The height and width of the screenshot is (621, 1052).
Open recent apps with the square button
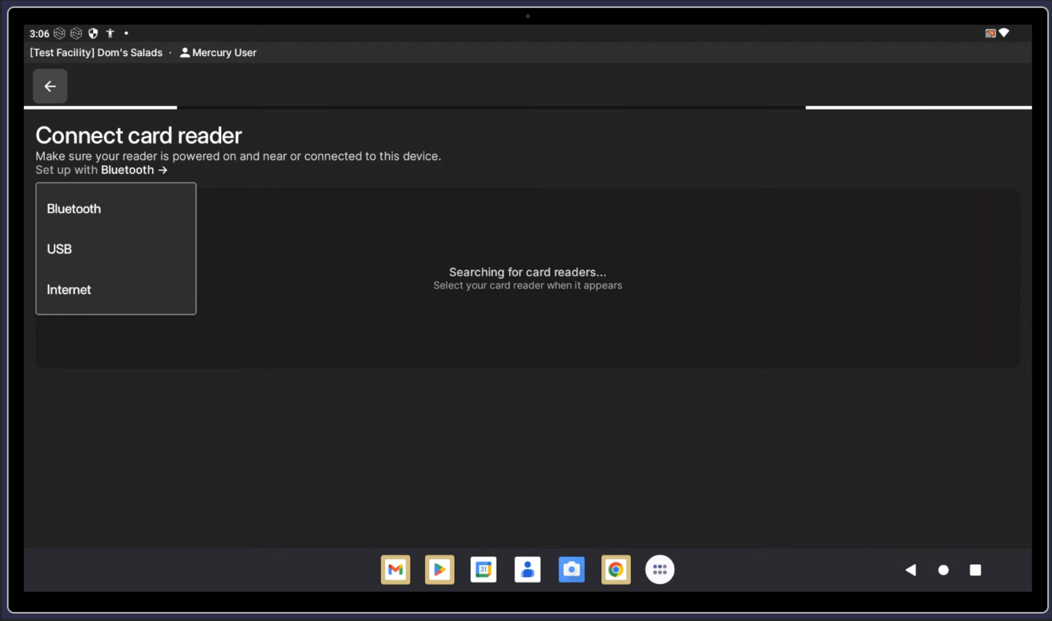click(x=975, y=570)
